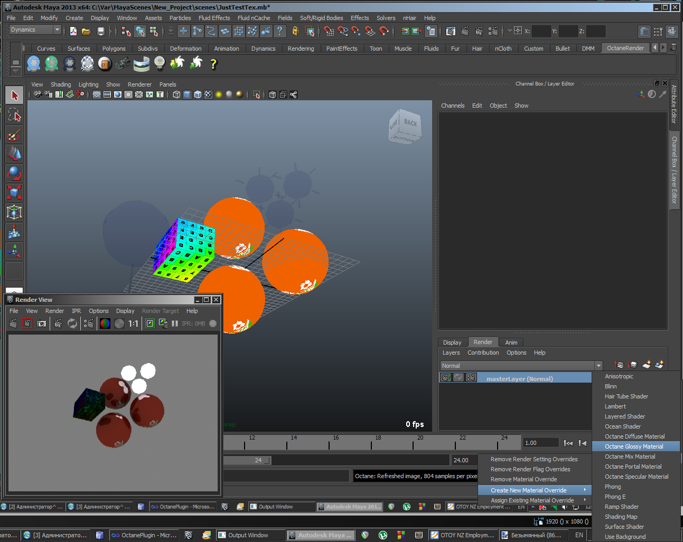683x542 pixels.
Task: Pick the Paint Selection brush tool
Action: click(14, 135)
